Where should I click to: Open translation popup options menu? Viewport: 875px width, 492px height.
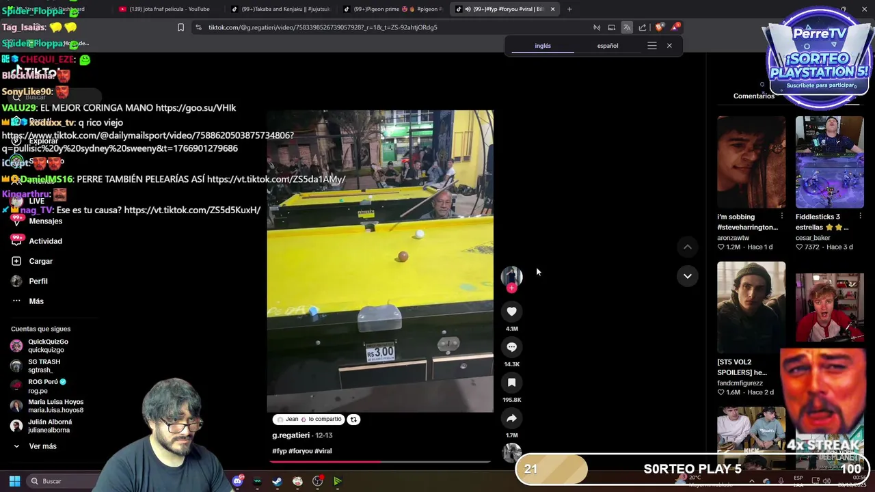pyautogui.click(x=652, y=46)
